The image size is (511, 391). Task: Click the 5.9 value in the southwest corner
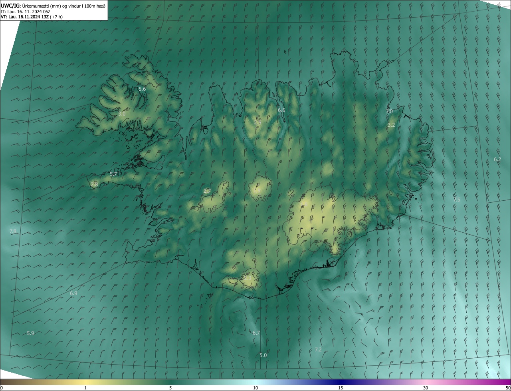(30, 333)
